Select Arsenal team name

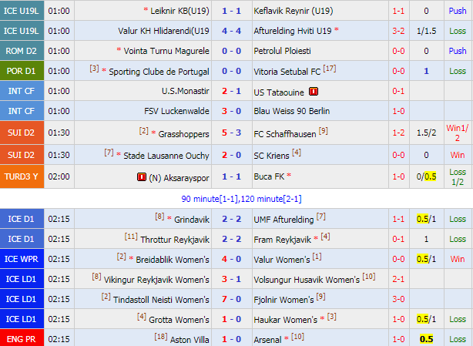coord(267,340)
